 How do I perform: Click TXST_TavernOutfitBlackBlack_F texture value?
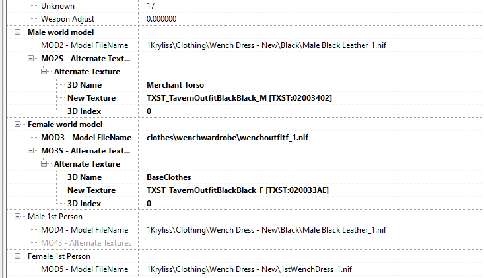coord(238,190)
